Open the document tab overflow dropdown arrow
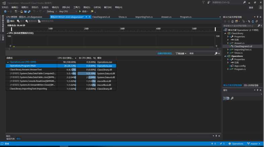The image size is (264, 147). [x=220, y=17]
